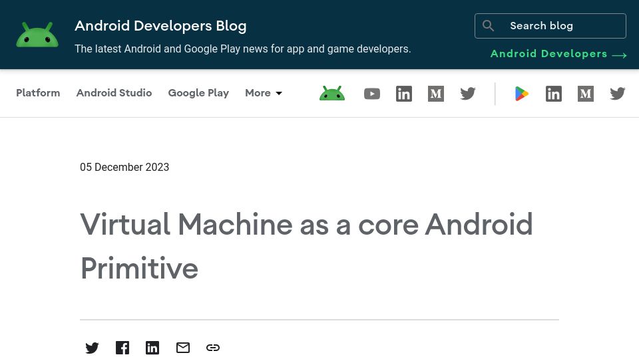Copy article link with chain icon
The image size is (639, 359).
pyautogui.click(x=213, y=348)
